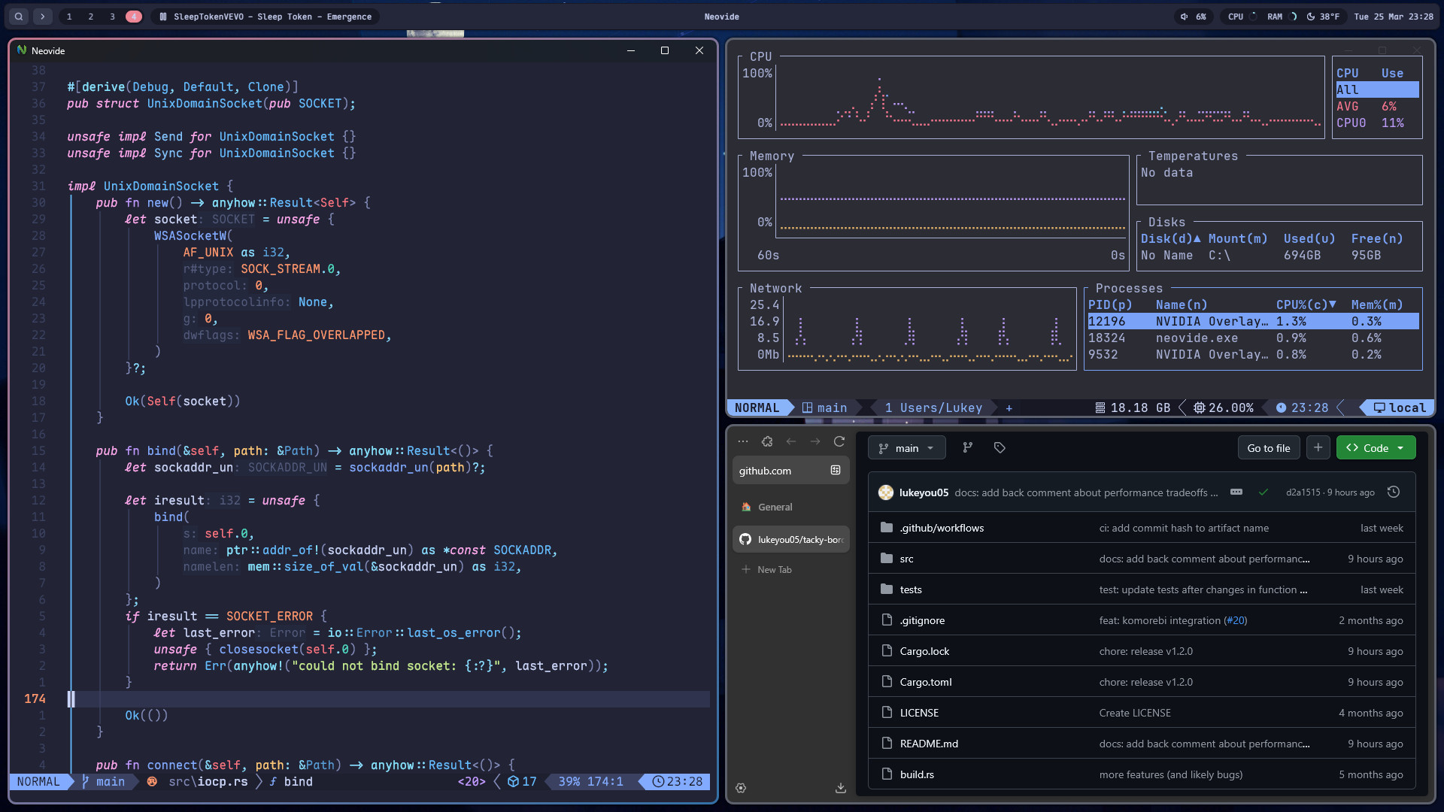Open the Cargo.toml file link
Screen dimensions: 1444x812
click(x=926, y=682)
